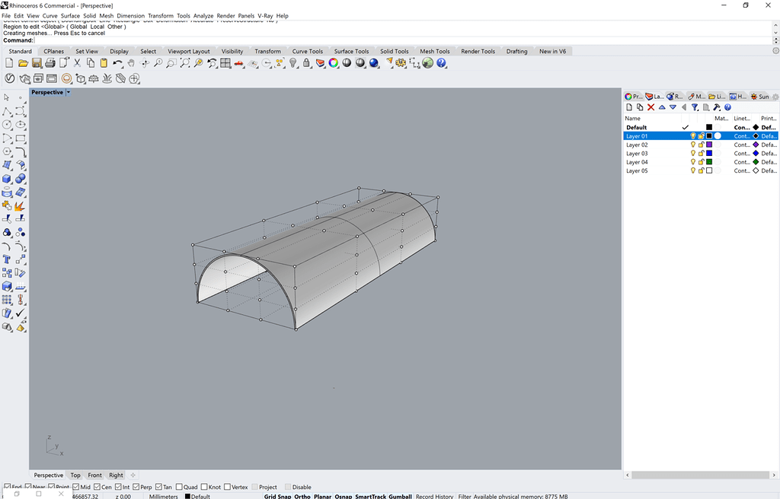This screenshot has width=780, height=499.
Task: Click the Move Layer Down blue triangle
Action: pos(672,107)
